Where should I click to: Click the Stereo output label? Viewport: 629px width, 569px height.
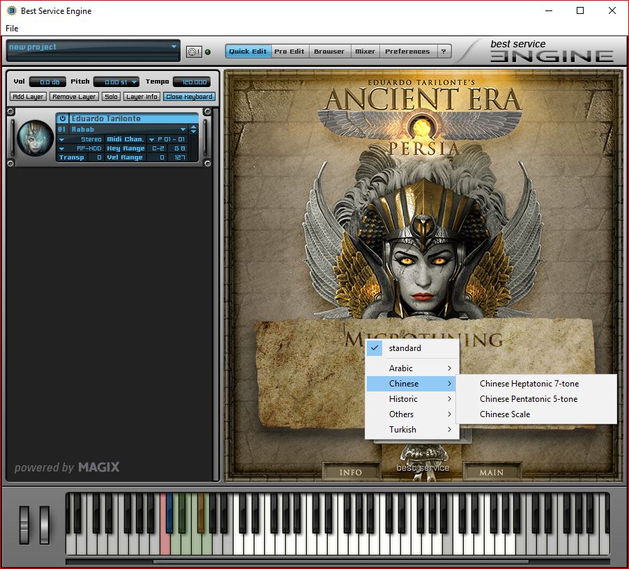(x=91, y=139)
